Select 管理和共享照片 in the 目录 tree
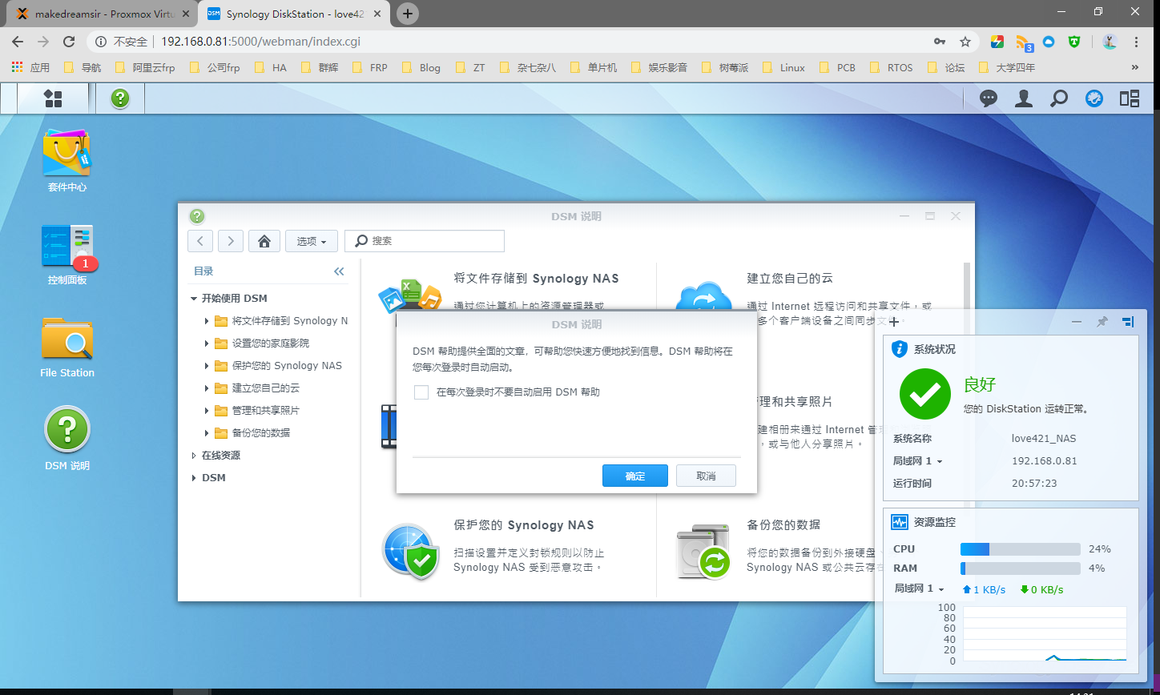The image size is (1160, 695). tap(265, 411)
